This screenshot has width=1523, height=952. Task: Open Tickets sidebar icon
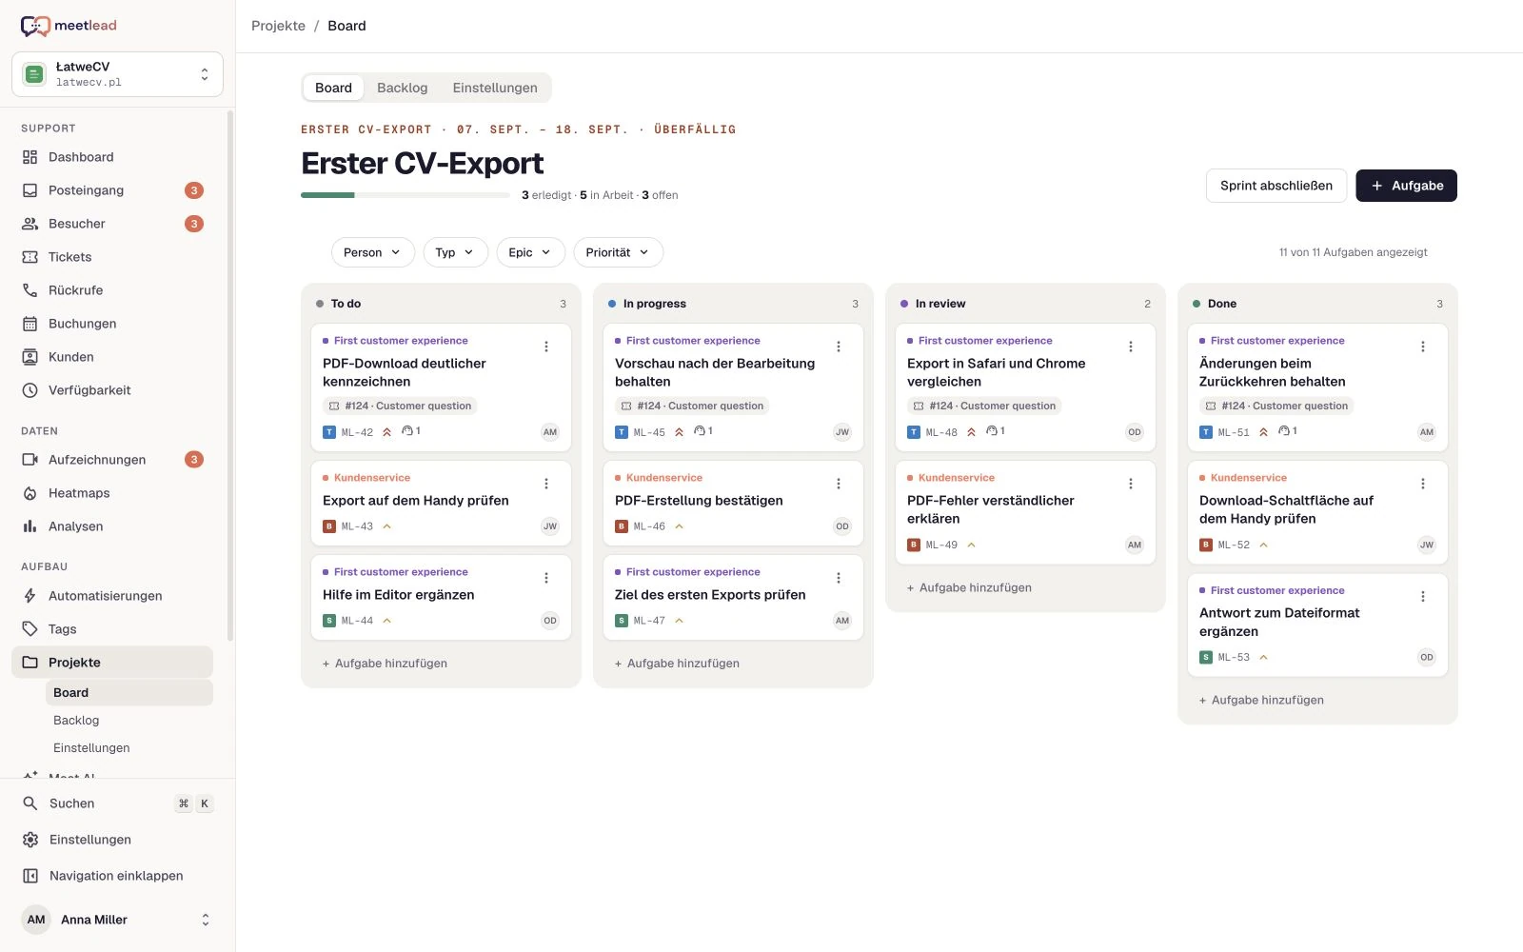pyautogui.click(x=30, y=257)
